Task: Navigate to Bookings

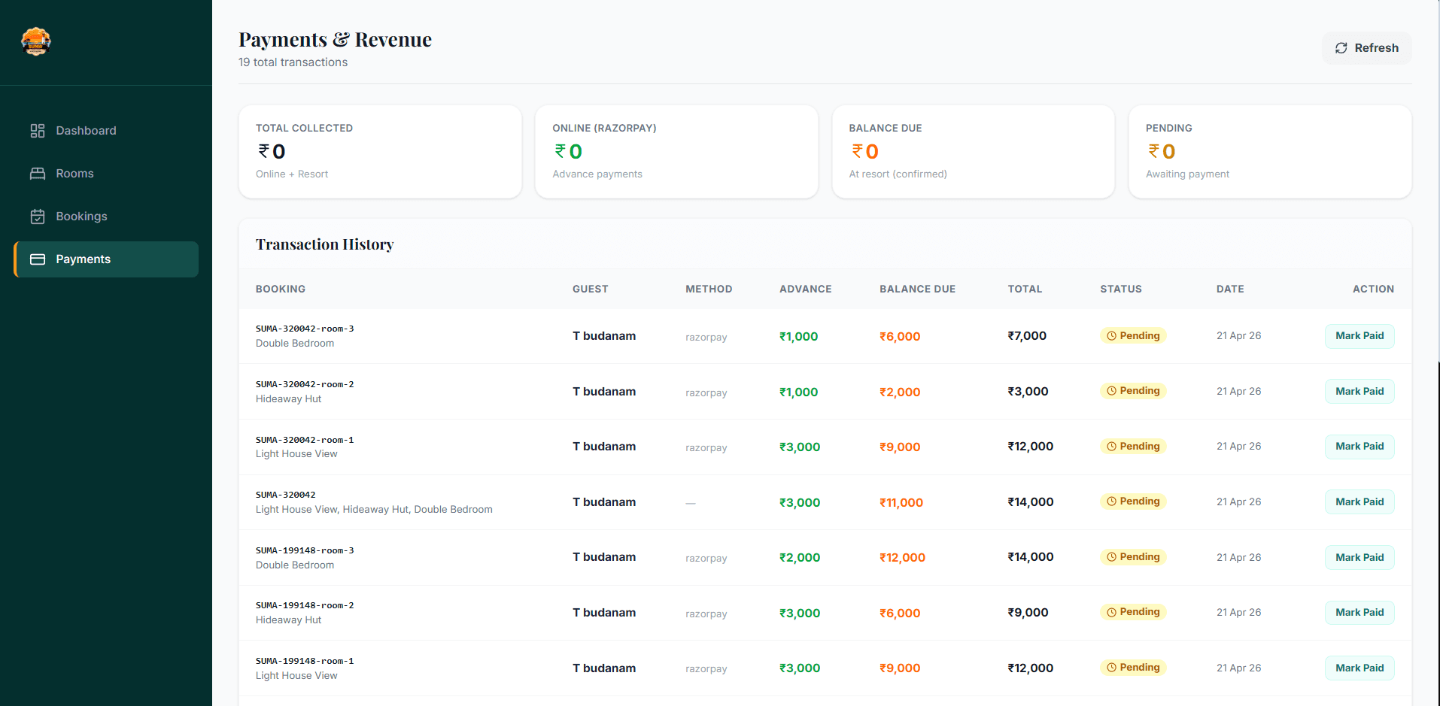Action: click(106, 217)
